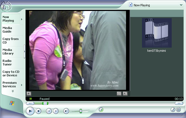Viewport: 186px width, 118px height.
Task: Click the window resize grip at the corner
Action: 184,116
